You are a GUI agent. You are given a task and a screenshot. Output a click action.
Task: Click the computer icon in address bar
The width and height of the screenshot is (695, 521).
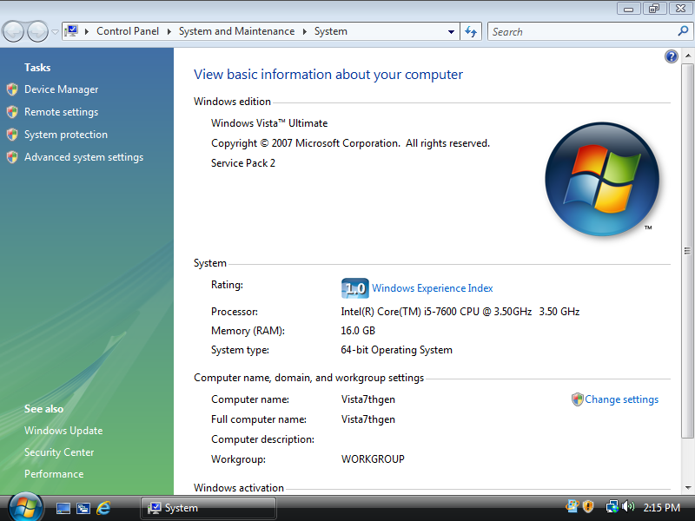pyautogui.click(x=71, y=31)
